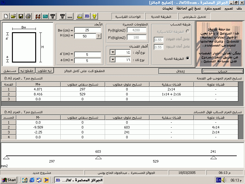Open the نوع أول bar diameter dropdown
245x184 pixels.
point(112,52)
